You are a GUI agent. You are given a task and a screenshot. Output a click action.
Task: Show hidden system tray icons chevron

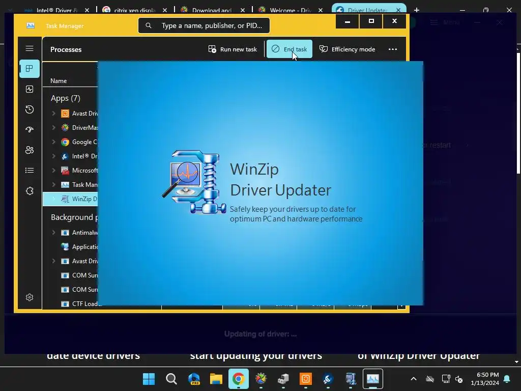point(414,379)
